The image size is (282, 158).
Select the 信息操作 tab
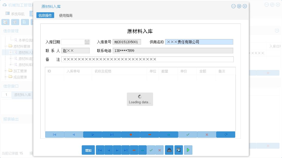tap(46, 15)
